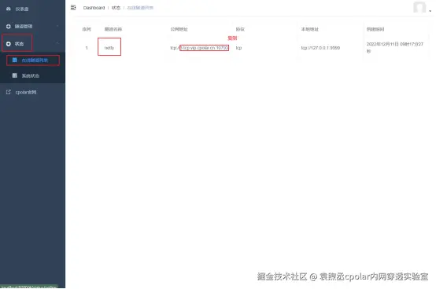This screenshot has width=436, height=289.
Task: Click the 状态 breadcrumb item
Action: (x=116, y=8)
